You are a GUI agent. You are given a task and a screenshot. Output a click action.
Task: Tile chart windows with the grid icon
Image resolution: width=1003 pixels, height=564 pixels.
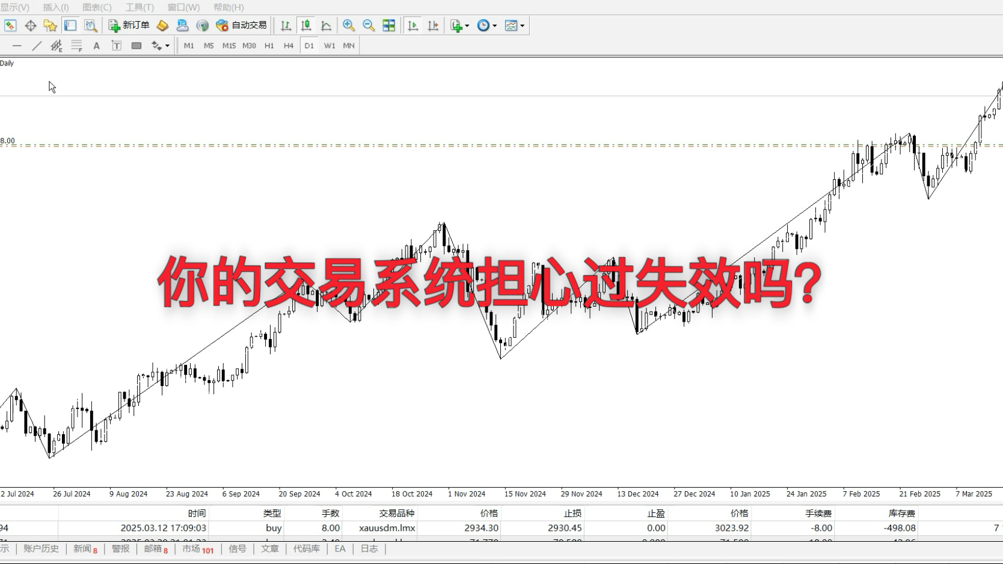[x=389, y=25]
